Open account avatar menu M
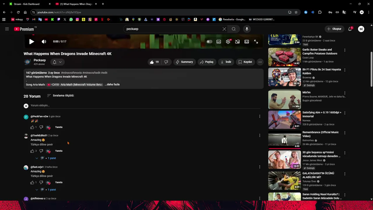 [361, 29]
